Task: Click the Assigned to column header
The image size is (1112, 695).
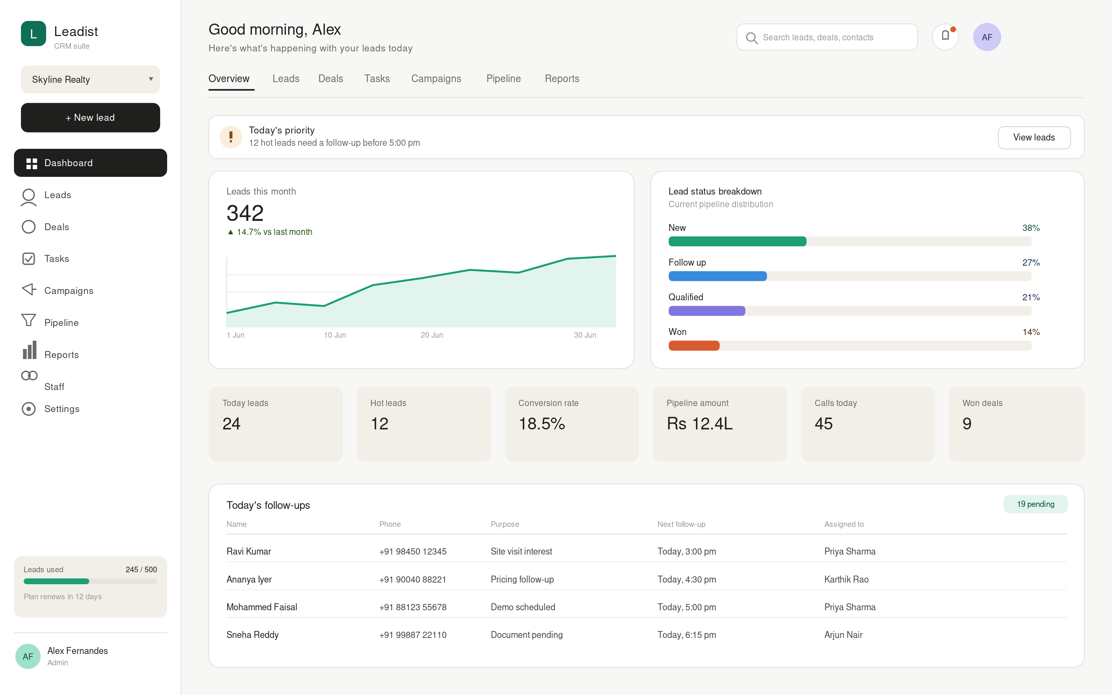Action: 844,524
